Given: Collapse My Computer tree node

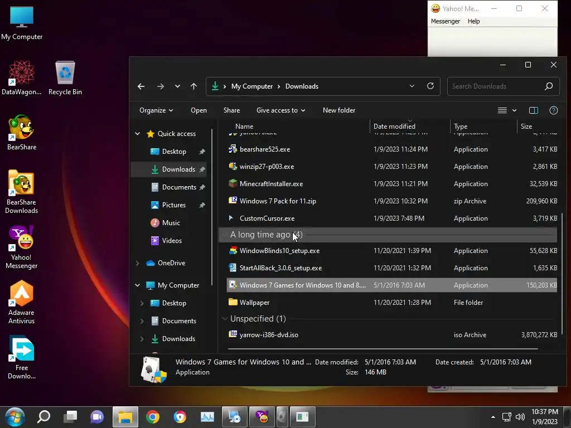Looking at the screenshot, I should pos(137,285).
